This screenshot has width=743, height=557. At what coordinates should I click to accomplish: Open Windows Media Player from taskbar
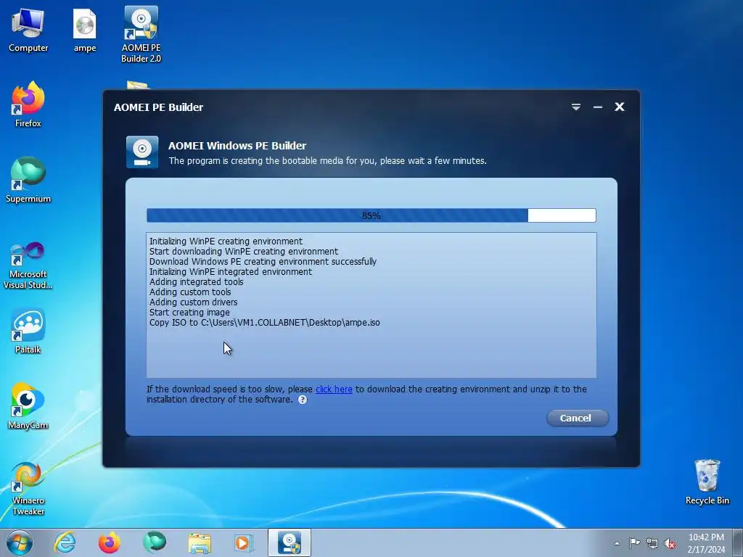(x=245, y=542)
